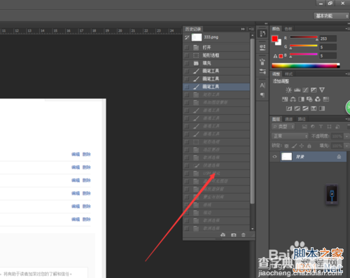This screenshot has height=278, width=350.
Task: Click the foreground red color swatch
Action: (274, 39)
